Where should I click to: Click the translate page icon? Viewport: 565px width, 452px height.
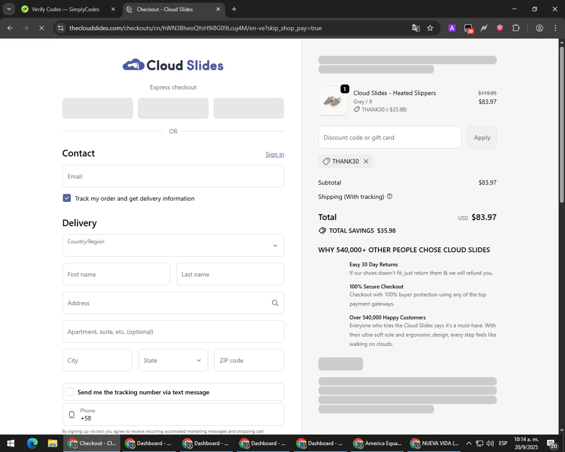[x=415, y=28]
